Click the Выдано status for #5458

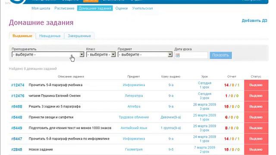pyautogui.click(x=256, y=106)
